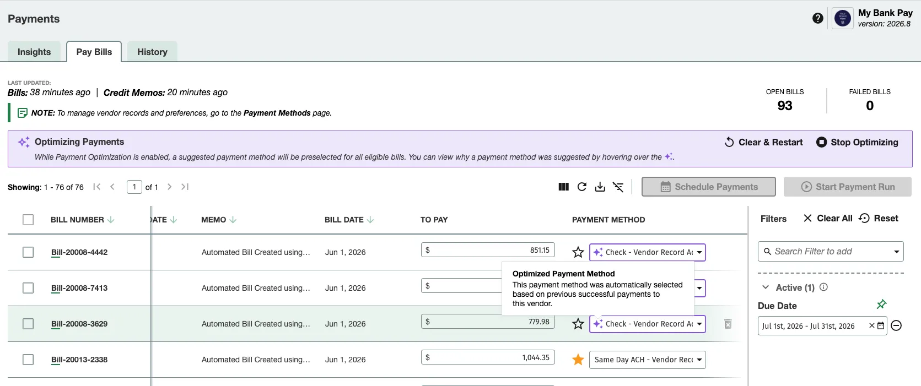Viewport: 921px width, 386px height.
Task: Refresh the bills list
Action: [x=581, y=187]
